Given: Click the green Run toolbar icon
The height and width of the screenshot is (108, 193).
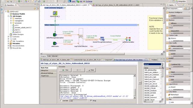Looking at the screenshot, I should [19, 1].
